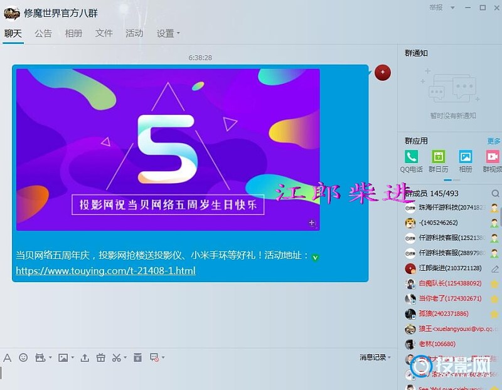Click the send picture icon
Screen dimensions: 502x390
[63, 357]
